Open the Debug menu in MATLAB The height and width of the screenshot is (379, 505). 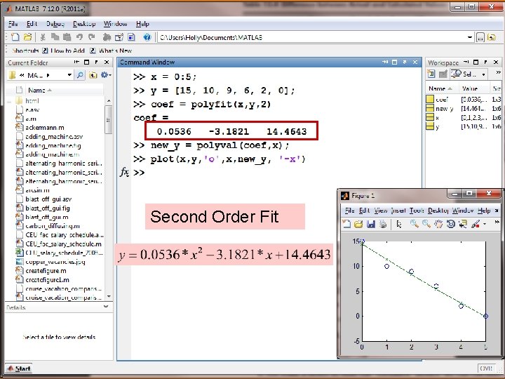pos(55,24)
